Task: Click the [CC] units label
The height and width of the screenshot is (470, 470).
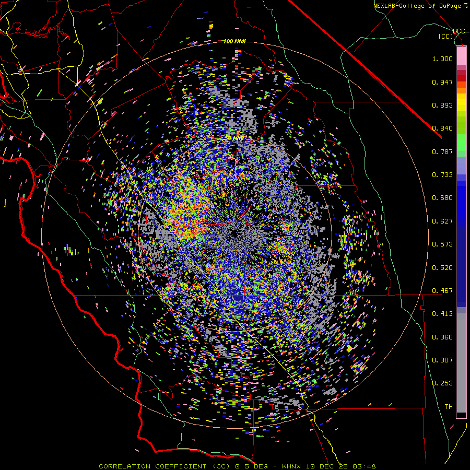Action: pyautogui.click(x=446, y=36)
